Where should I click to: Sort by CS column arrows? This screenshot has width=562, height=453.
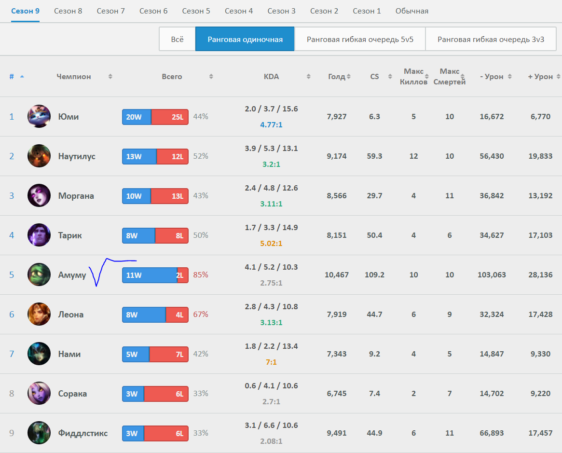click(x=390, y=76)
